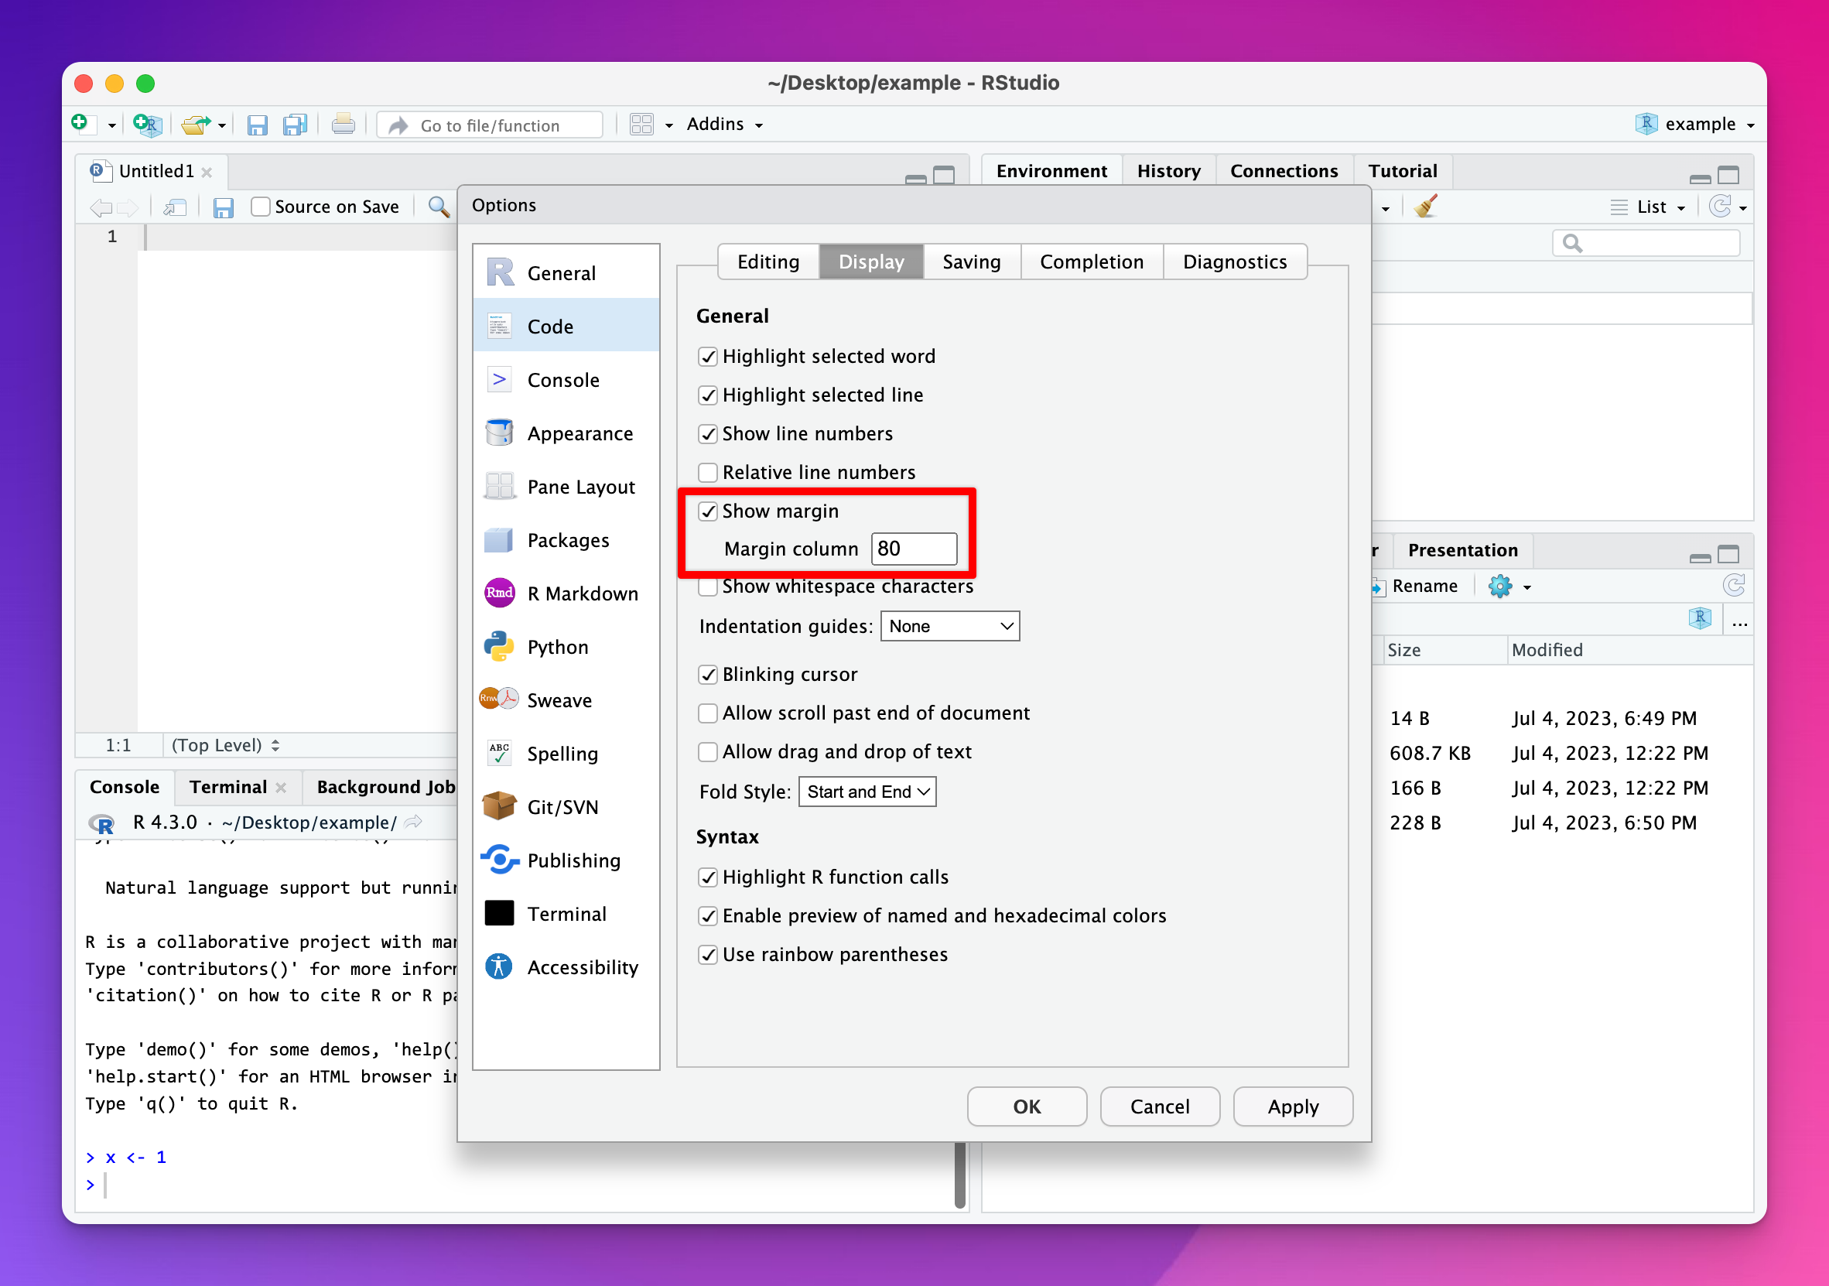The image size is (1829, 1286).
Task: Click the Apply button
Action: point(1293,1106)
